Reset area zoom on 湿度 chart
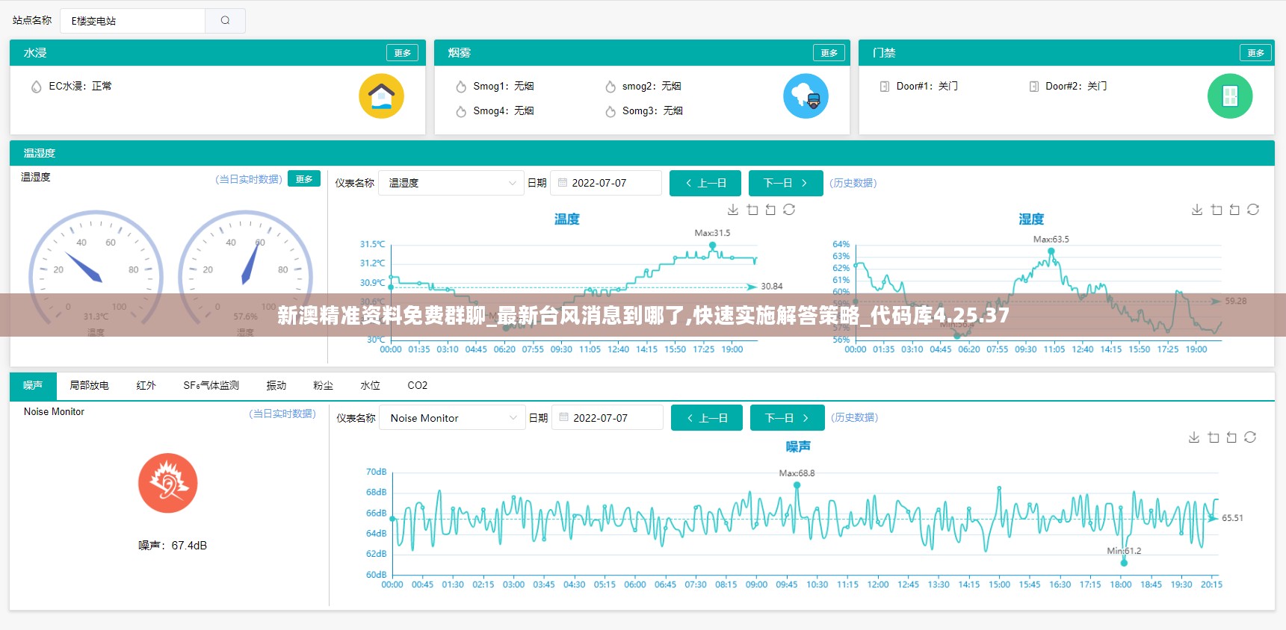The image size is (1286, 630). coord(1234,210)
